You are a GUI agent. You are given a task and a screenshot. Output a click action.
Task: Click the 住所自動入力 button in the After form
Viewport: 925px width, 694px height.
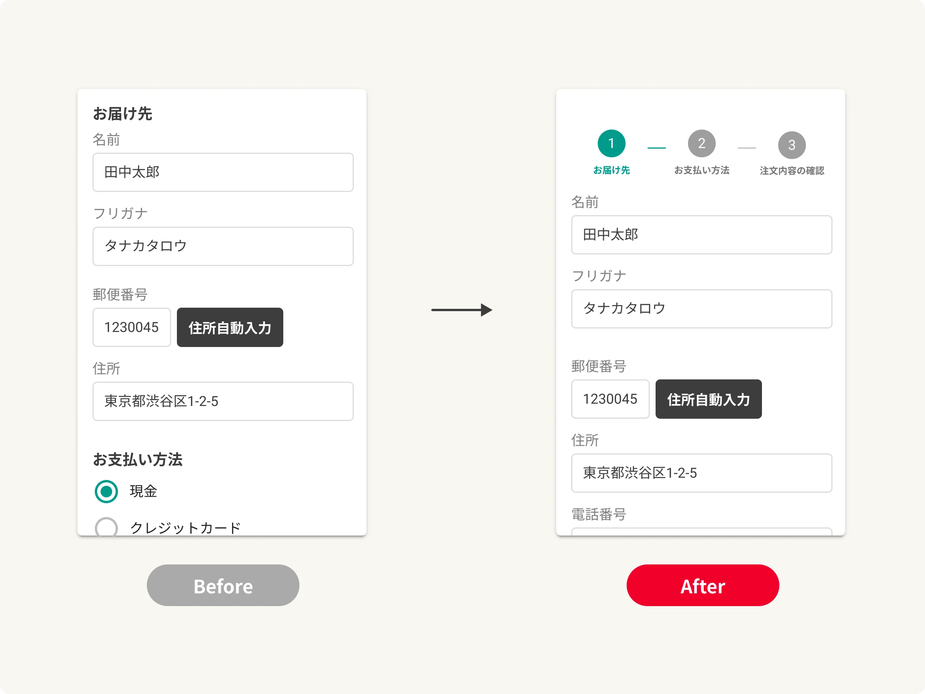tap(709, 399)
